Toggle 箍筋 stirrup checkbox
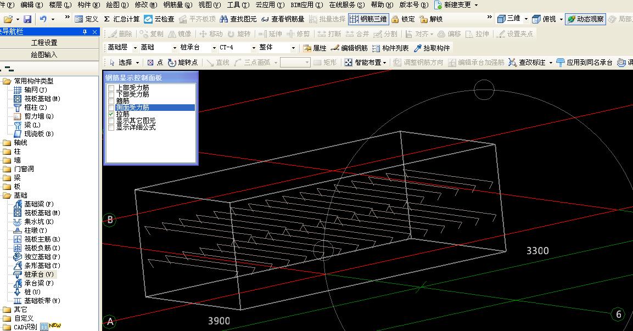Screen dimensions: 633x331 point(111,101)
